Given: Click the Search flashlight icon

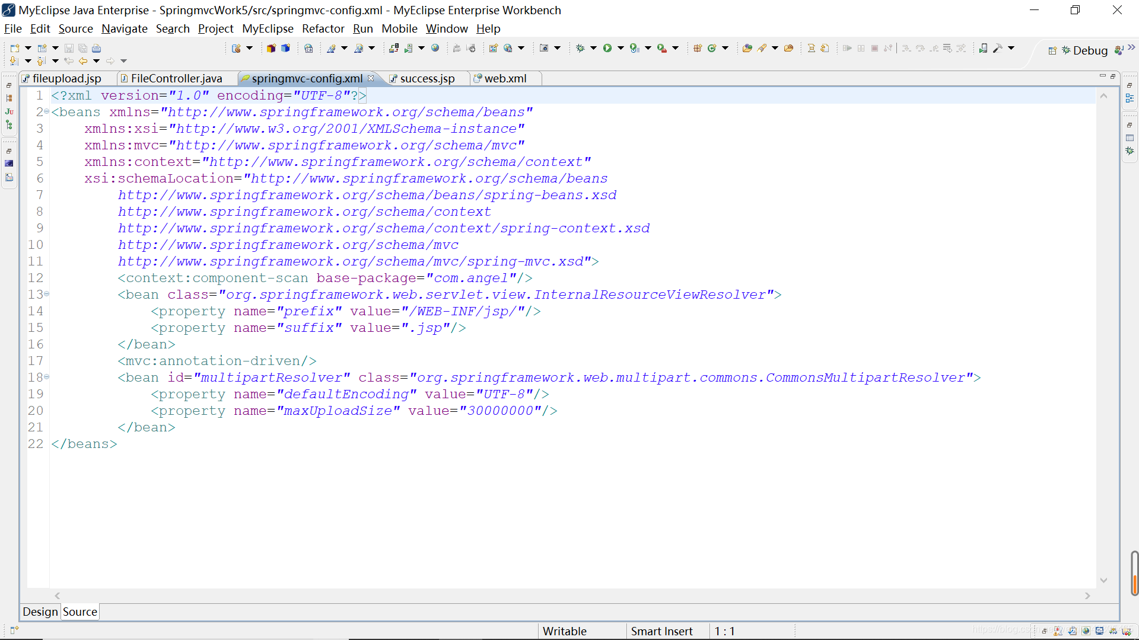Looking at the screenshot, I should (762, 48).
